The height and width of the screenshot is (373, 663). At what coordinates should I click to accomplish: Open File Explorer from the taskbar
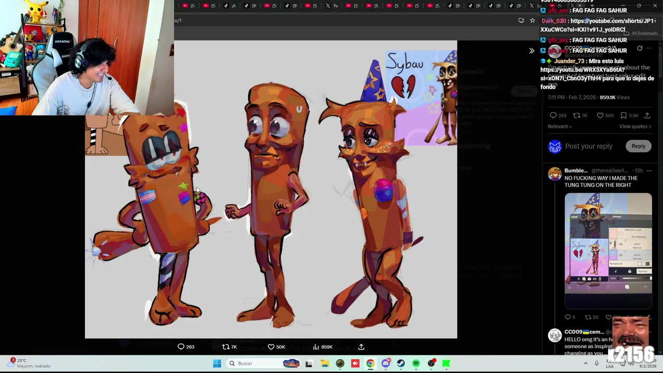[x=324, y=364]
